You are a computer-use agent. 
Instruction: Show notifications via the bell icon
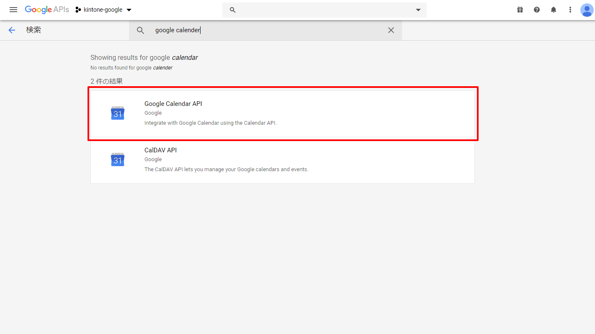coord(554,10)
